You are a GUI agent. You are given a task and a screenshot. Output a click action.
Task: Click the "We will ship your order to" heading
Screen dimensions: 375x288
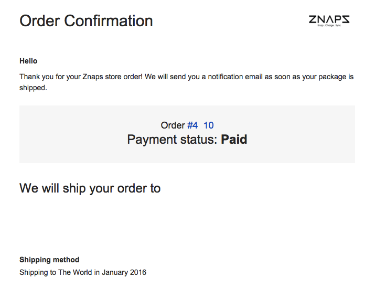point(90,188)
